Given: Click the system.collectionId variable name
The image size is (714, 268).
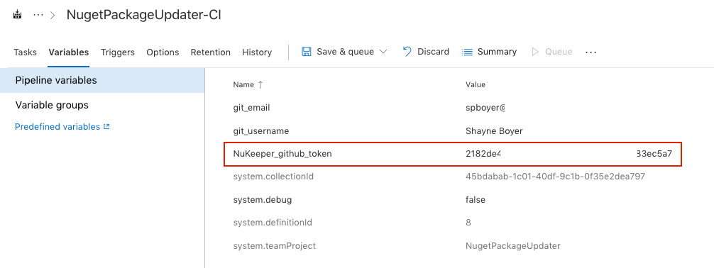Looking at the screenshot, I should pyautogui.click(x=273, y=177).
